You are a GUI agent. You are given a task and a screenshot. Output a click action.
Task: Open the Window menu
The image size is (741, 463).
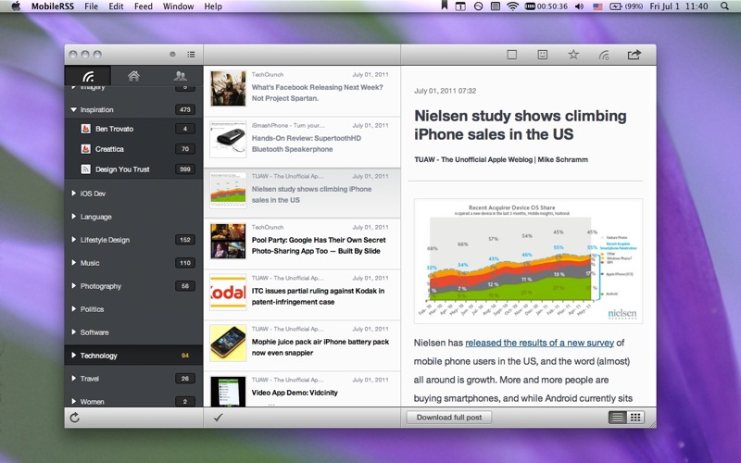click(x=178, y=6)
